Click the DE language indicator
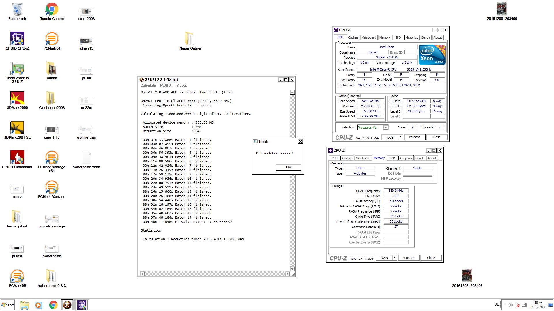The image size is (554, 311). (x=497, y=304)
